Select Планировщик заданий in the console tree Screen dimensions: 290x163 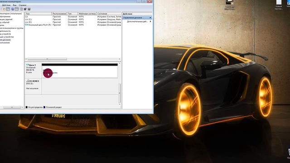pyautogui.click(x=6, y=19)
